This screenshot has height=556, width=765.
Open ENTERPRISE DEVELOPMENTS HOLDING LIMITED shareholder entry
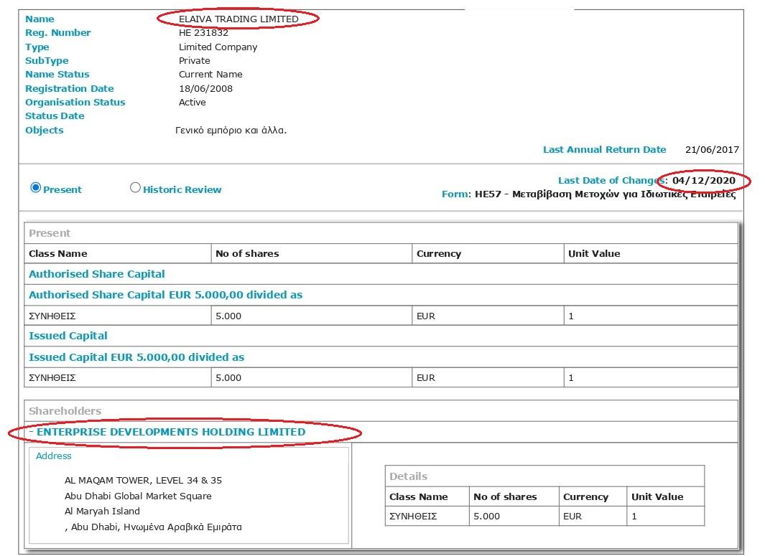[170, 432]
